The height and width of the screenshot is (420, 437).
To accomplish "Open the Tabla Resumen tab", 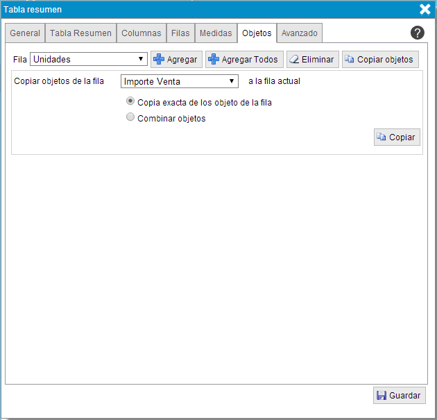I will click(80, 33).
